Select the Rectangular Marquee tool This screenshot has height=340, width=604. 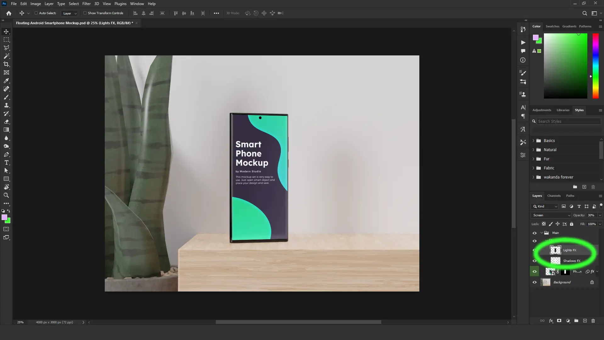[x=6, y=40]
